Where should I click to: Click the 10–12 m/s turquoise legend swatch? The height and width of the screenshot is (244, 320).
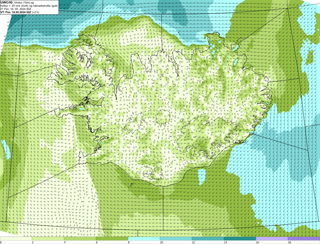[x=176, y=239]
